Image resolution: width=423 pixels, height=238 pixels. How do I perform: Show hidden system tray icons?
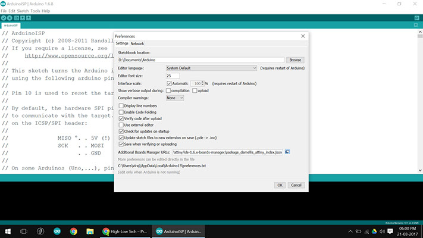click(350, 231)
